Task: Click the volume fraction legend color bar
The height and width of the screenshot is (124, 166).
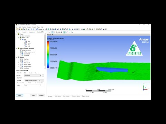Action: tap(48, 55)
